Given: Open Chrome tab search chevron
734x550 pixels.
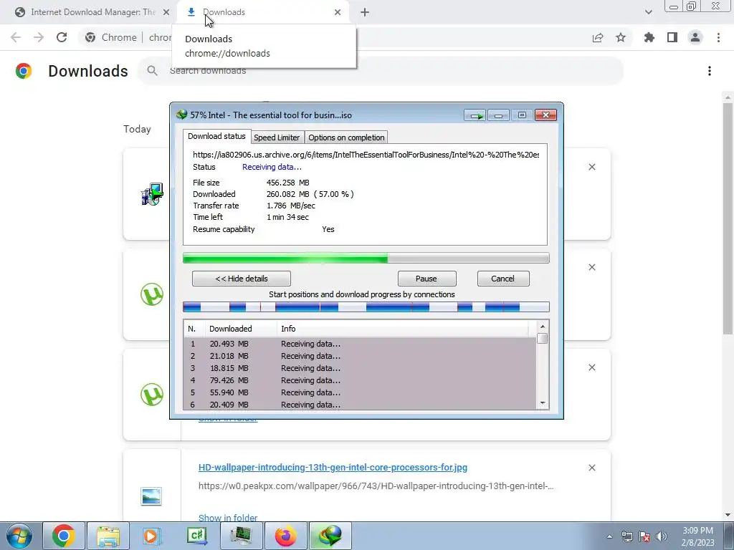Looking at the screenshot, I should [x=648, y=12].
